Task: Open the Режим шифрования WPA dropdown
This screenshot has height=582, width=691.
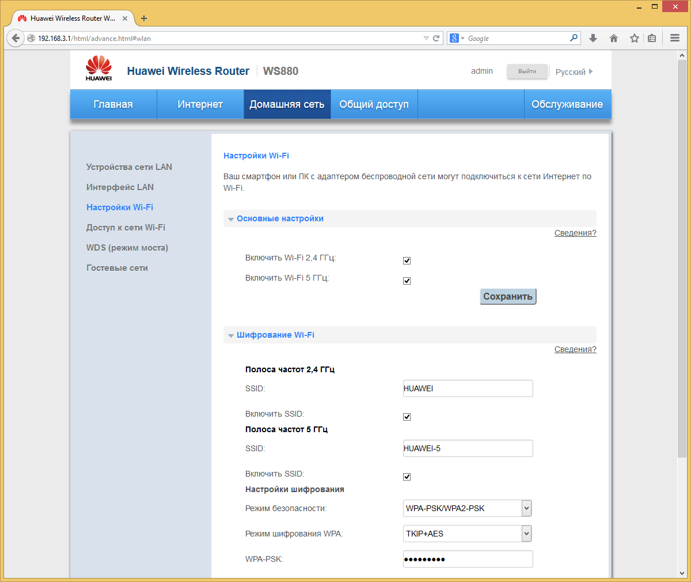Action: click(x=468, y=534)
